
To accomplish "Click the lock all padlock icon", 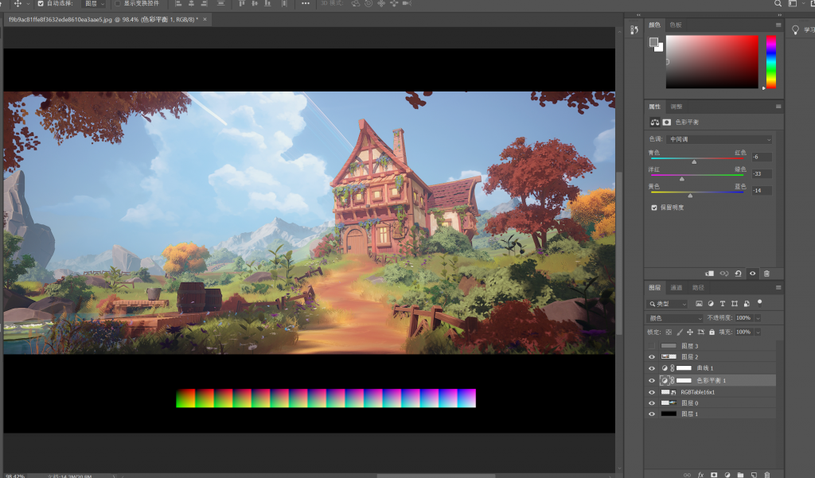I will click(x=712, y=332).
